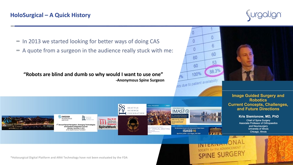Open the NASS 30th Annual Meeting program

(x=159, y=119)
